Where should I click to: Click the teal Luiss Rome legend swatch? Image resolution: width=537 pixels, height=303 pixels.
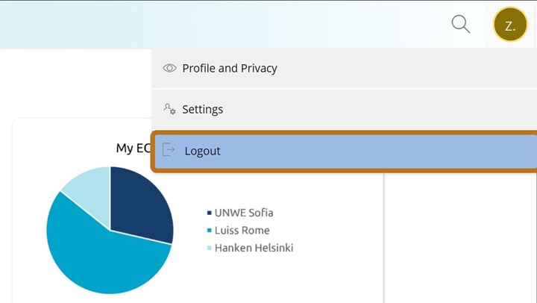[x=209, y=231]
